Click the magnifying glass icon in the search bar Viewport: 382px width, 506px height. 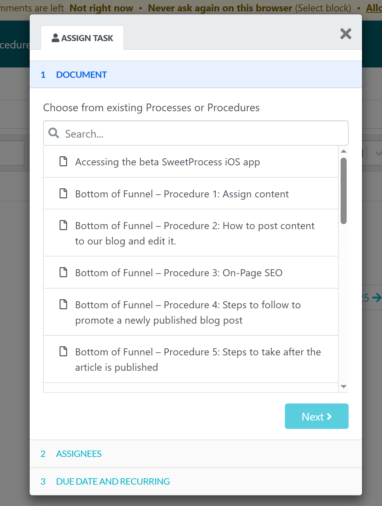tap(53, 133)
